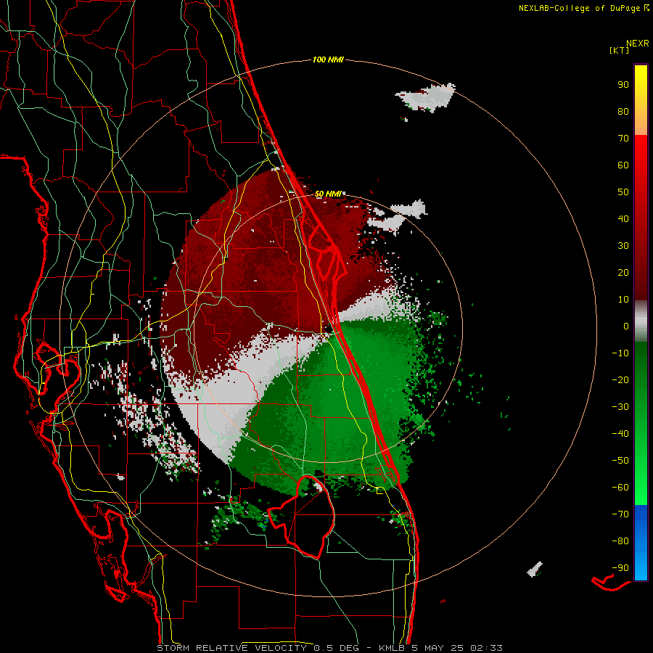Click the -90 knot scale value

[x=620, y=568]
